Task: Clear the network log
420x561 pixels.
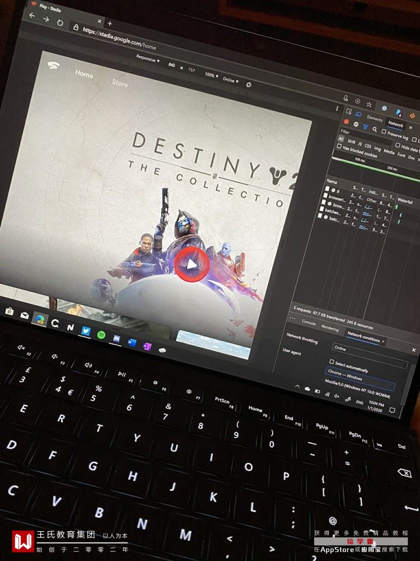Action: (x=356, y=124)
